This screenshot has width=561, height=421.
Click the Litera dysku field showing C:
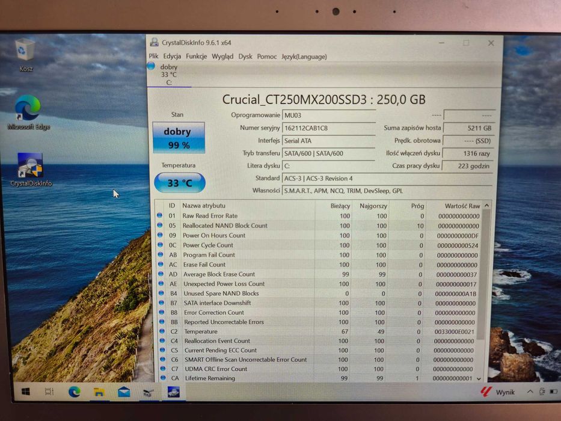328,166
